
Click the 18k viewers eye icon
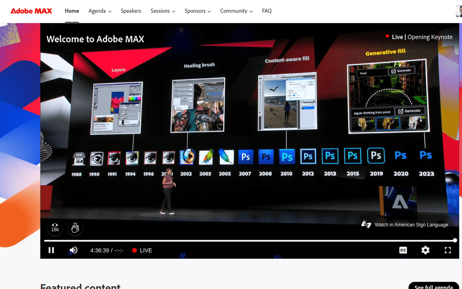pos(55,228)
